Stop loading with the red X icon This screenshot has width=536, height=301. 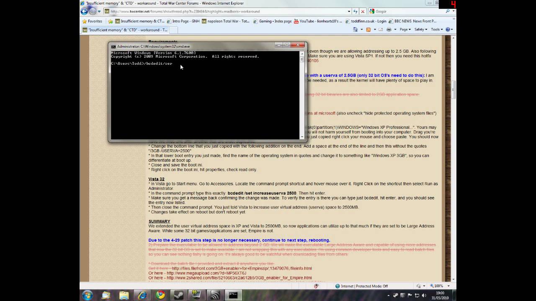(x=363, y=11)
